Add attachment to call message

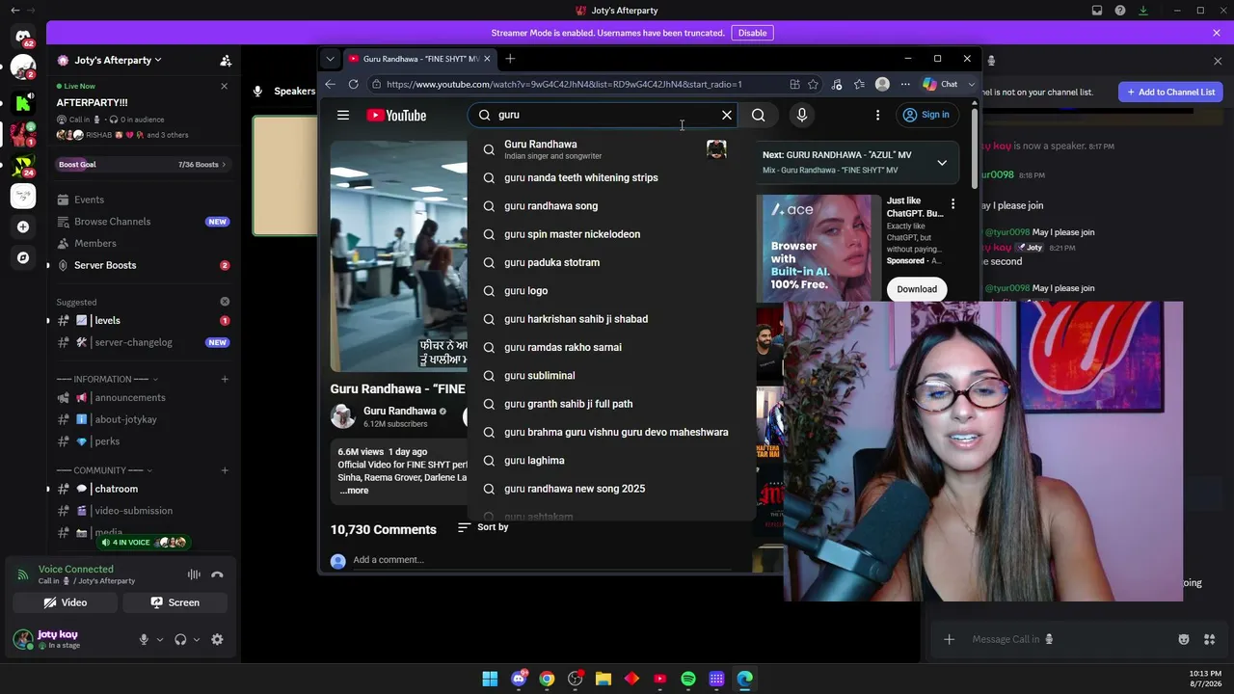pyautogui.click(x=949, y=639)
